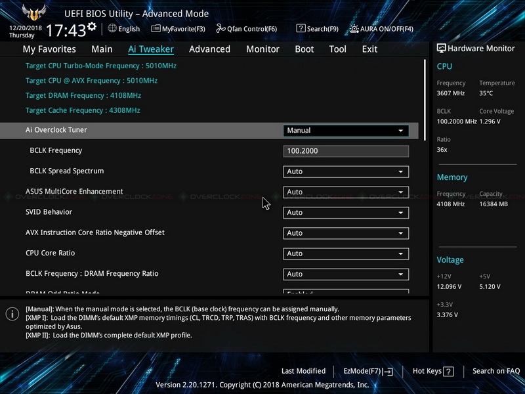
Task: Click the BCLK reading 100.2000 MHz in Hardware Monitor
Action: [x=457, y=121]
